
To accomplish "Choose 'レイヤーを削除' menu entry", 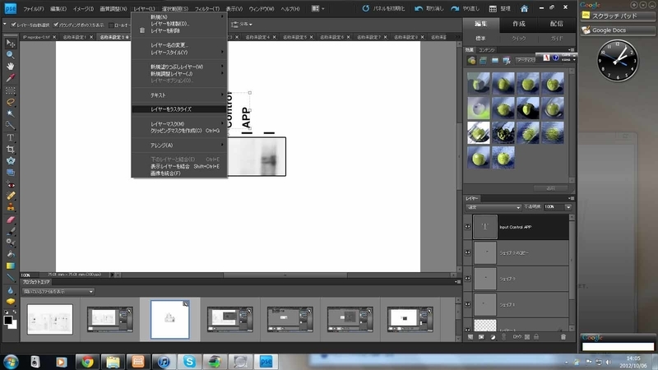I will 179,30.
